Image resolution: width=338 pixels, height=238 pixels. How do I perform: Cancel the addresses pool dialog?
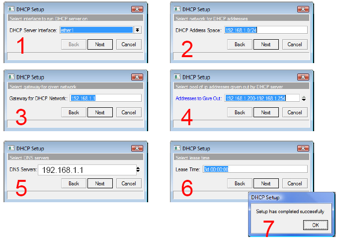pyautogui.click(x=295, y=112)
